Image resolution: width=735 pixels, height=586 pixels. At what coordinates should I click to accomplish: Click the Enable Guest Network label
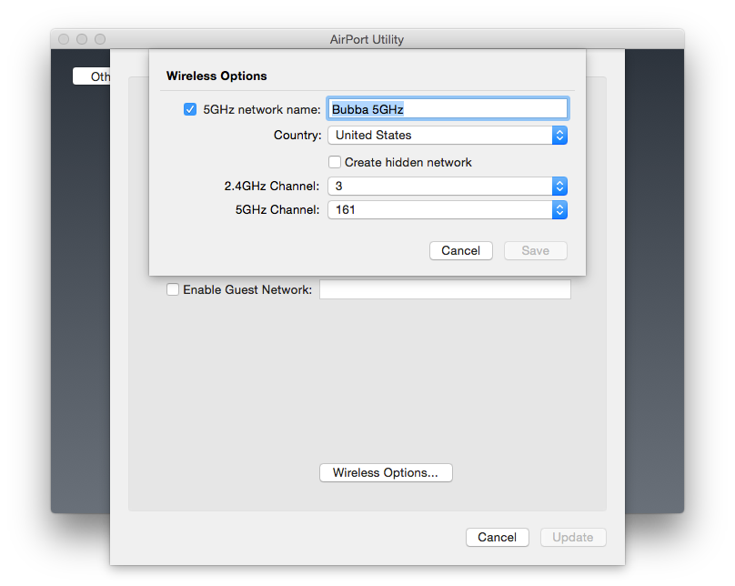(x=247, y=289)
